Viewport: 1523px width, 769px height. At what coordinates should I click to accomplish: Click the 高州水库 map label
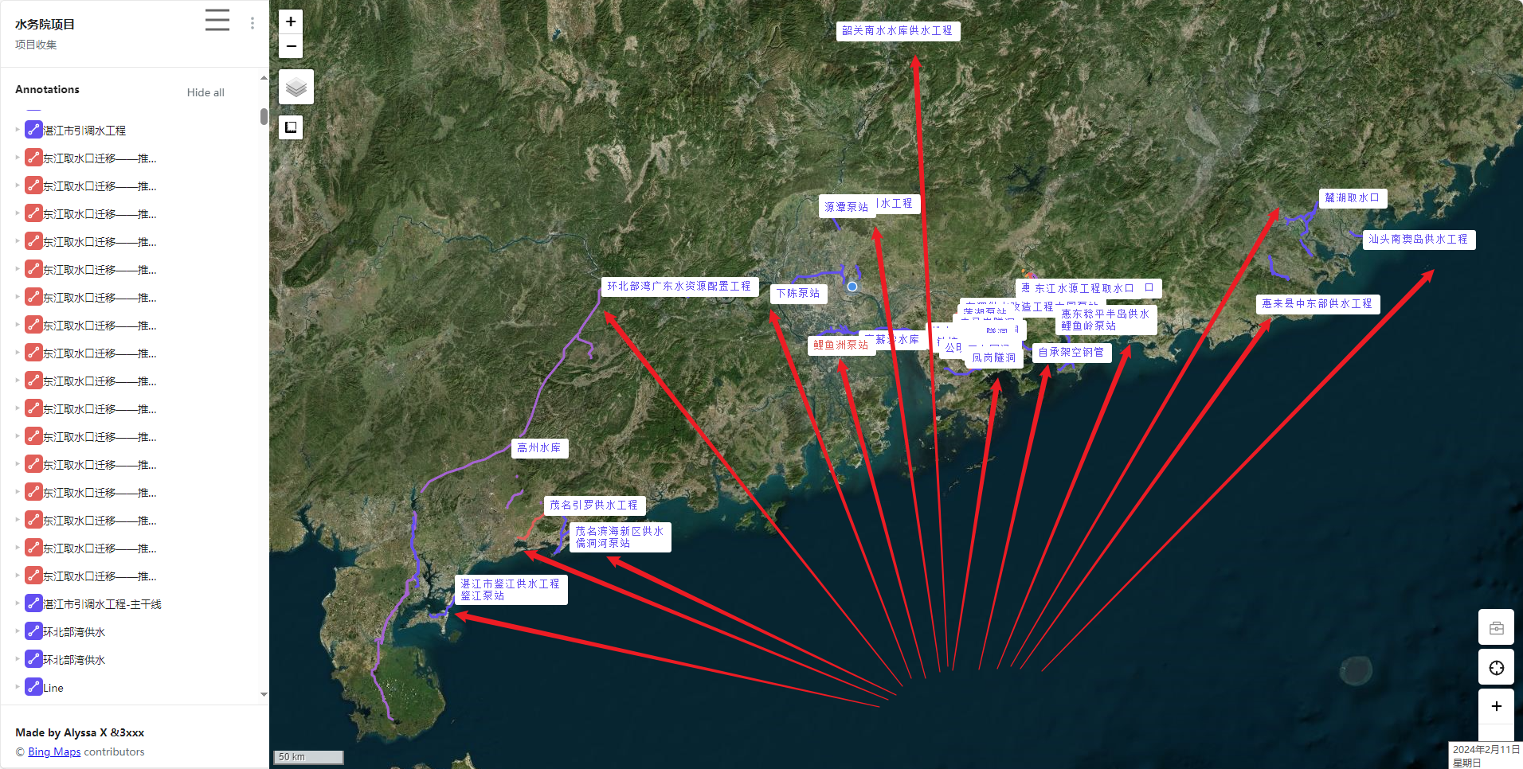tap(538, 448)
